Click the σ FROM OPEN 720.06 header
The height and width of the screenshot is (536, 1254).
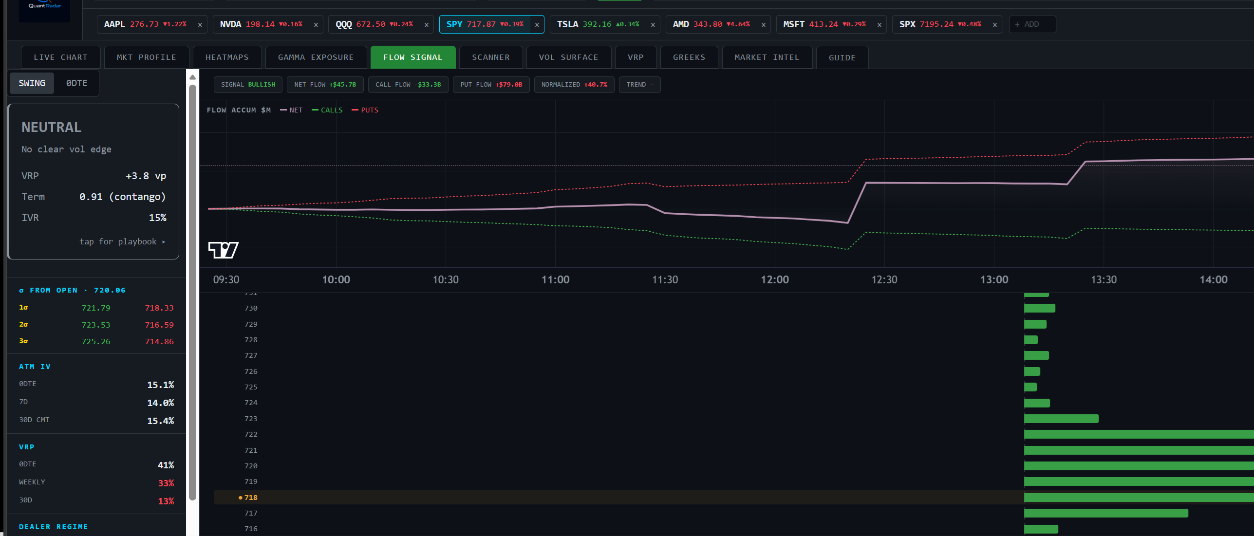[x=72, y=291]
